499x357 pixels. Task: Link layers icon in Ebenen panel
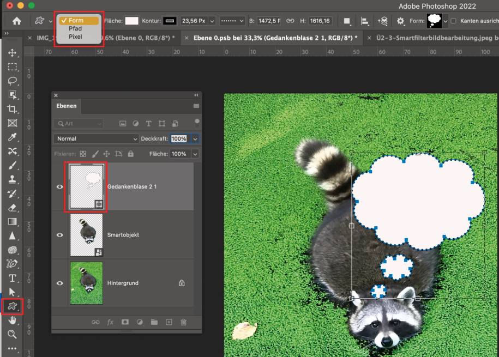point(95,322)
